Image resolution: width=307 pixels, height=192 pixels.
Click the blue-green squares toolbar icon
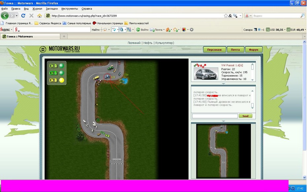pos(129,30)
